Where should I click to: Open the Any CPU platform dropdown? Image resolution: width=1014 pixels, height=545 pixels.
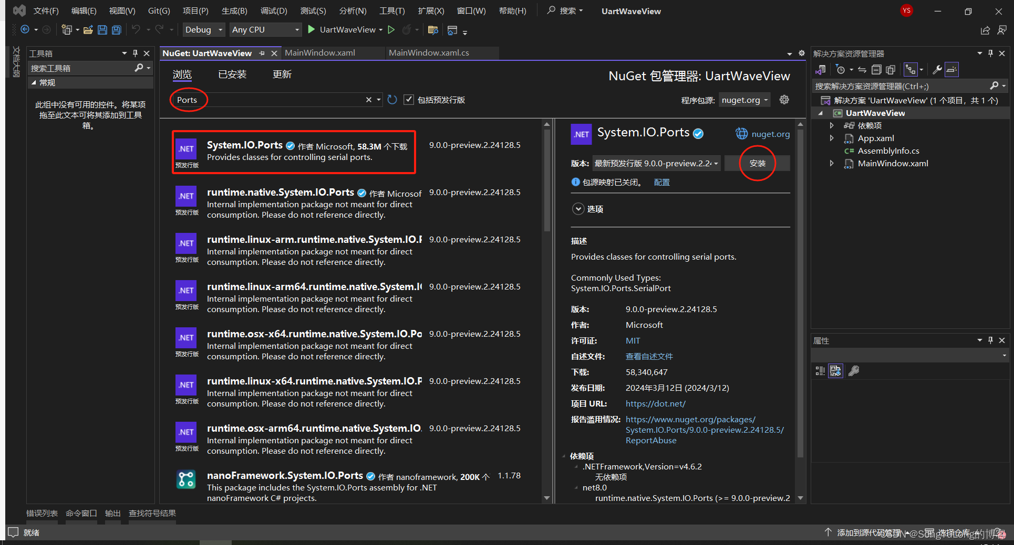(266, 30)
